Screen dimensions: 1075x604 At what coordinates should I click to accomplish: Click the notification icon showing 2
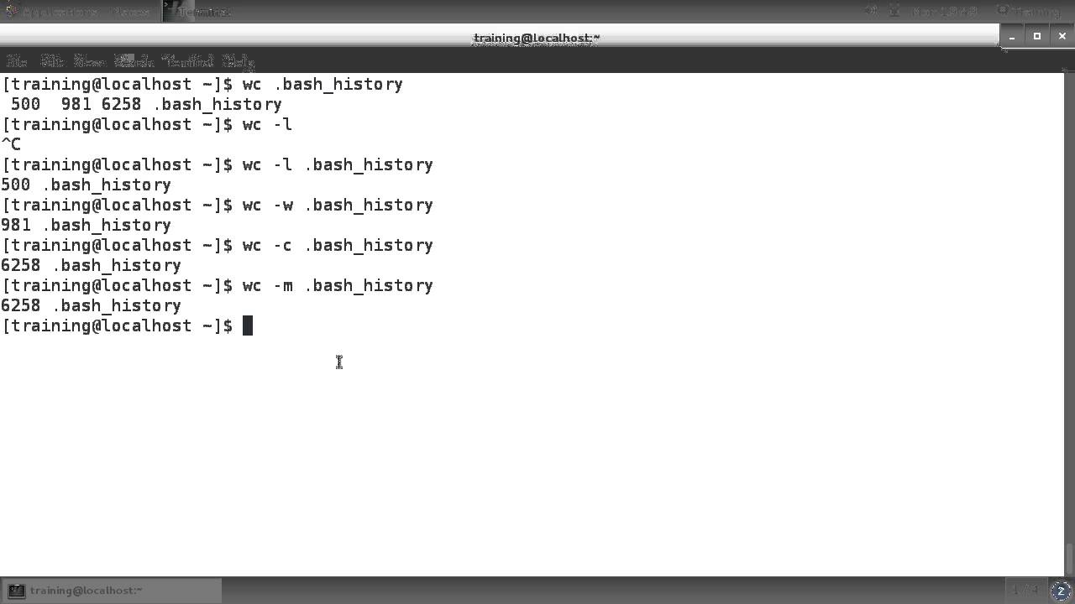click(1062, 591)
